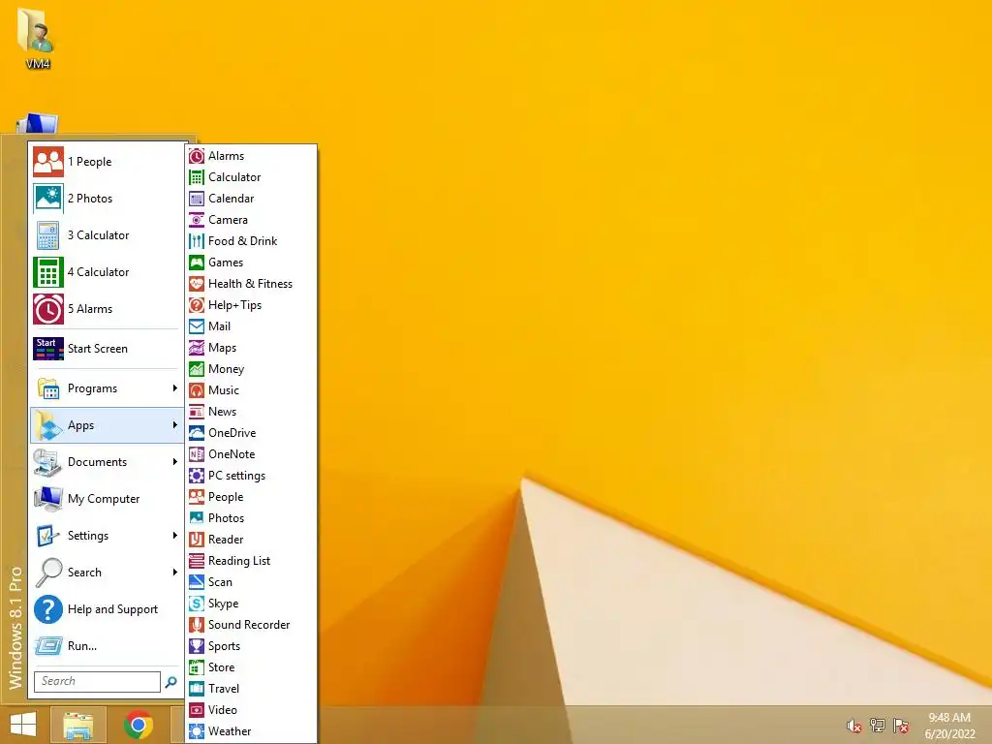The width and height of the screenshot is (992, 744).
Task: Select recent item 2 Photos
Action: [107, 198]
